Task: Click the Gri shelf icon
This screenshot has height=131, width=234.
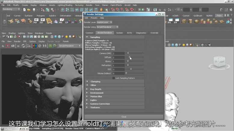Action: (42, 21)
